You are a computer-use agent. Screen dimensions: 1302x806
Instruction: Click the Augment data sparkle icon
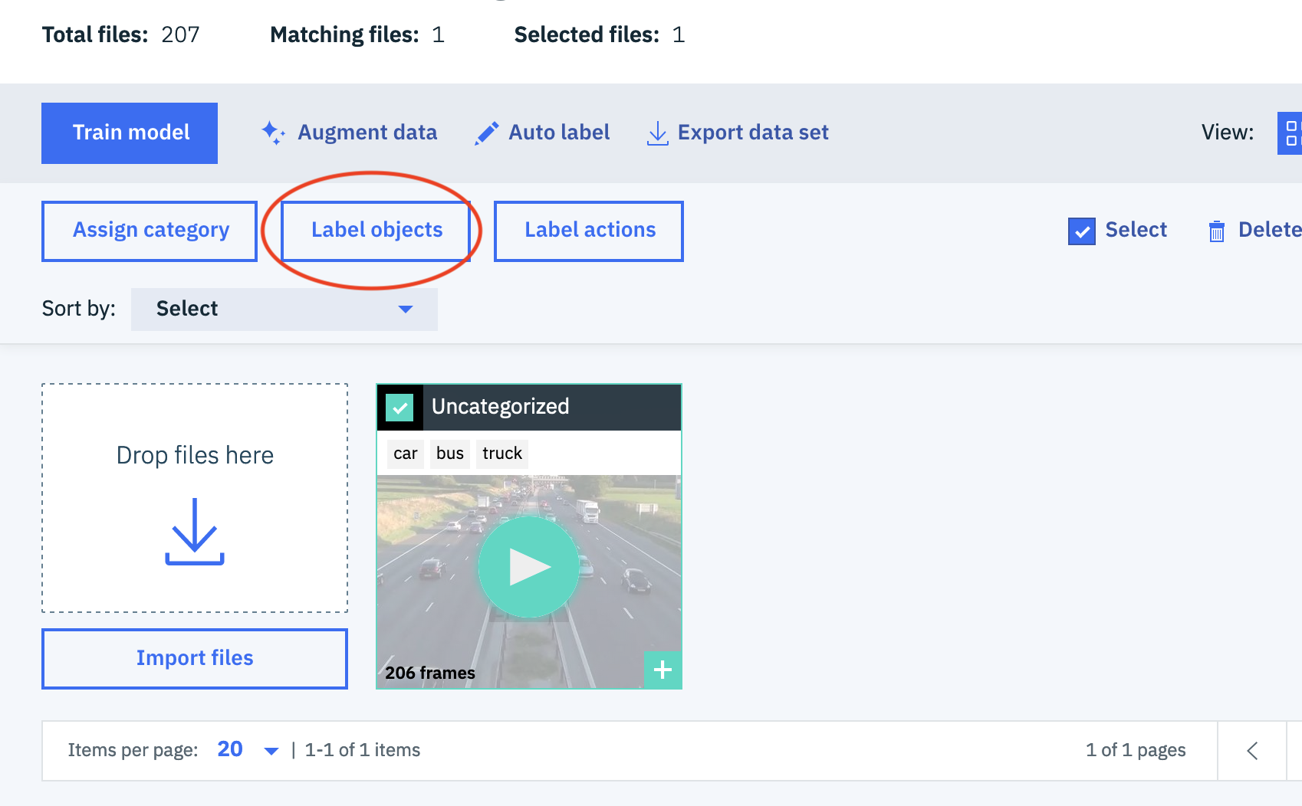click(x=273, y=133)
